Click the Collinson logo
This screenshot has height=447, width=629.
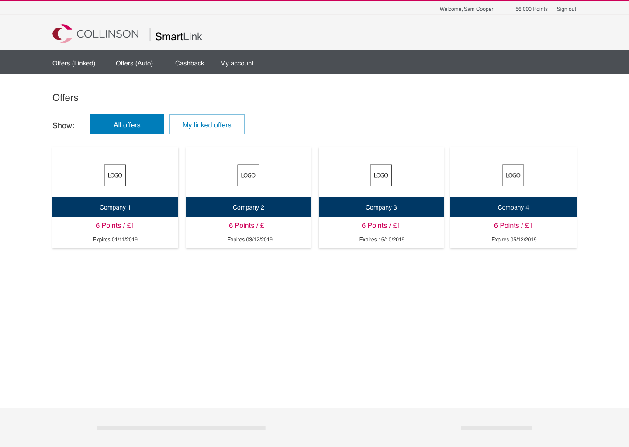pos(96,34)
